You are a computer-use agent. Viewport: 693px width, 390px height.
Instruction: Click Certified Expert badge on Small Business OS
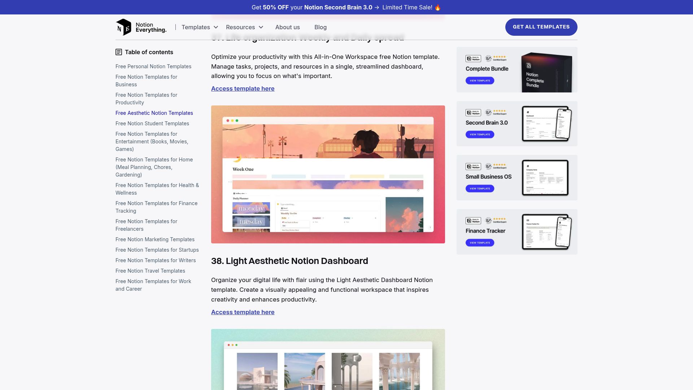click(x=496, y=166)
